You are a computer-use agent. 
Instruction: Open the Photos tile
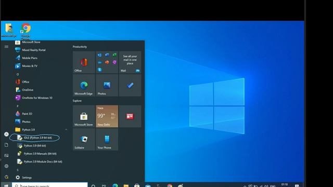click(x=107, y=85)
